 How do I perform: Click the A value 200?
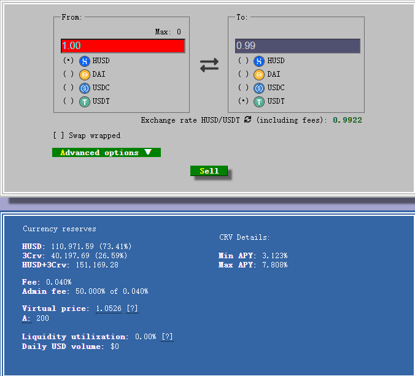pos(42,318)
